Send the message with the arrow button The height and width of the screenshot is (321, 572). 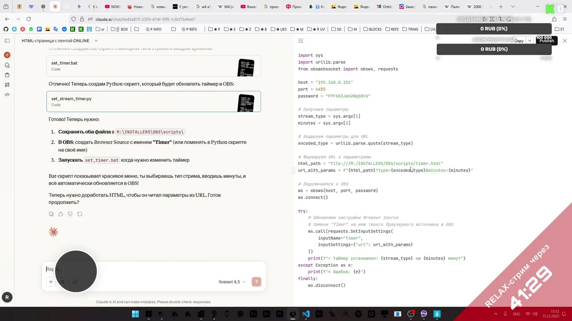point(257,282)
